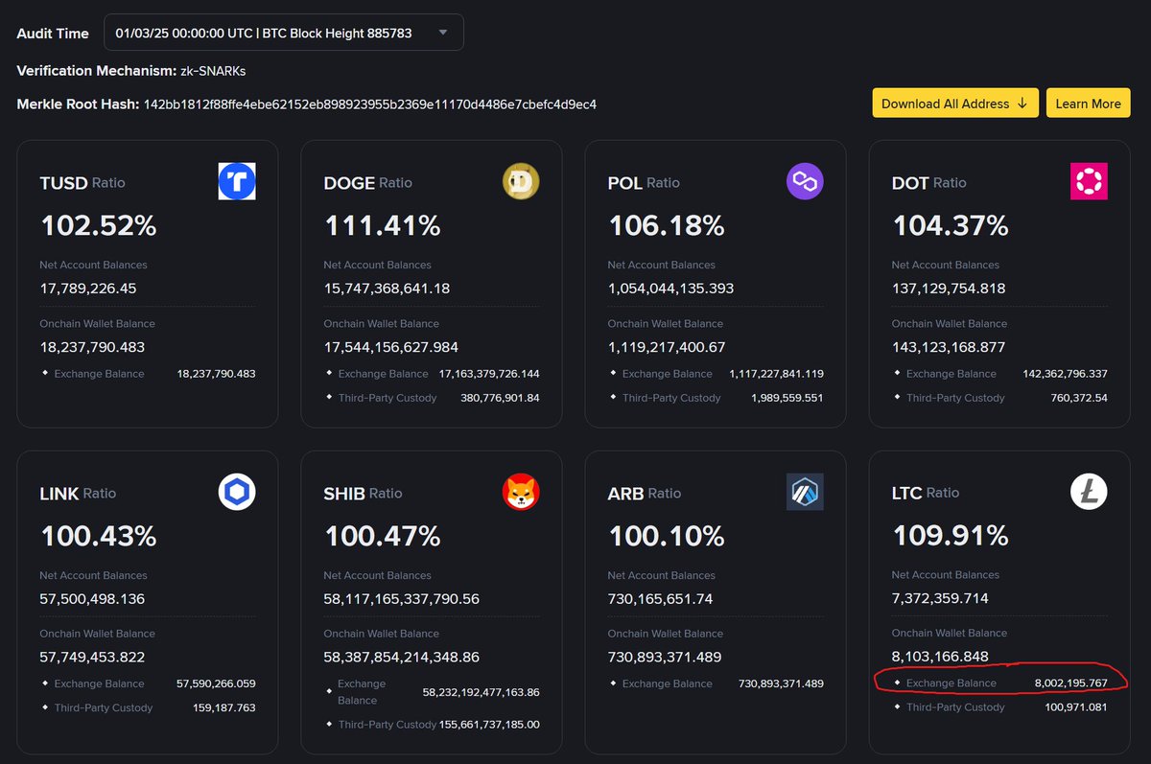Click DOT onchain balance 143,123,168.877

951,347
